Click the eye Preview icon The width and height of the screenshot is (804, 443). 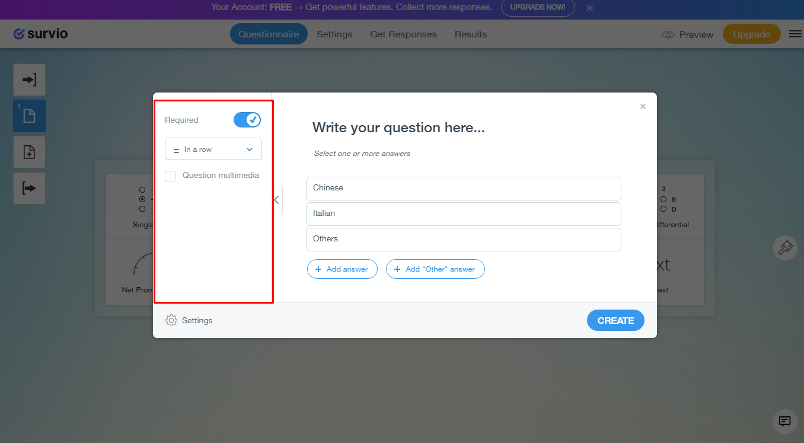click(668, 35)
